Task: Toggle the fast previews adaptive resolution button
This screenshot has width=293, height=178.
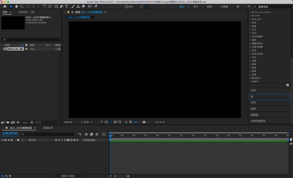Action: (102, 122)
